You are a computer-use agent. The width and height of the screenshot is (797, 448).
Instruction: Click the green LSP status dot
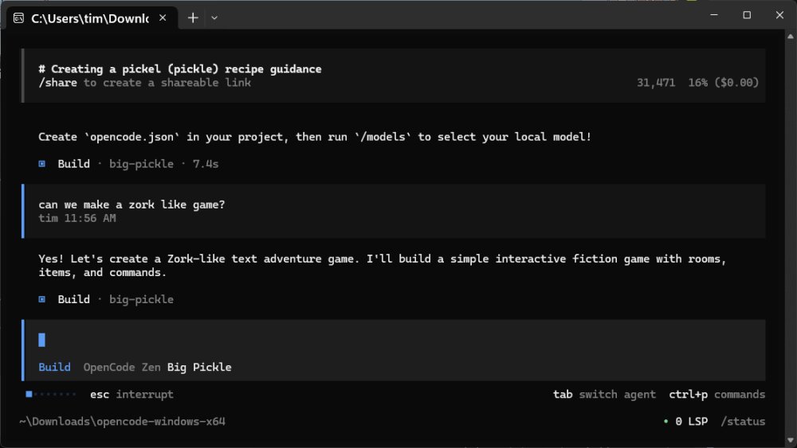point(666,421)
